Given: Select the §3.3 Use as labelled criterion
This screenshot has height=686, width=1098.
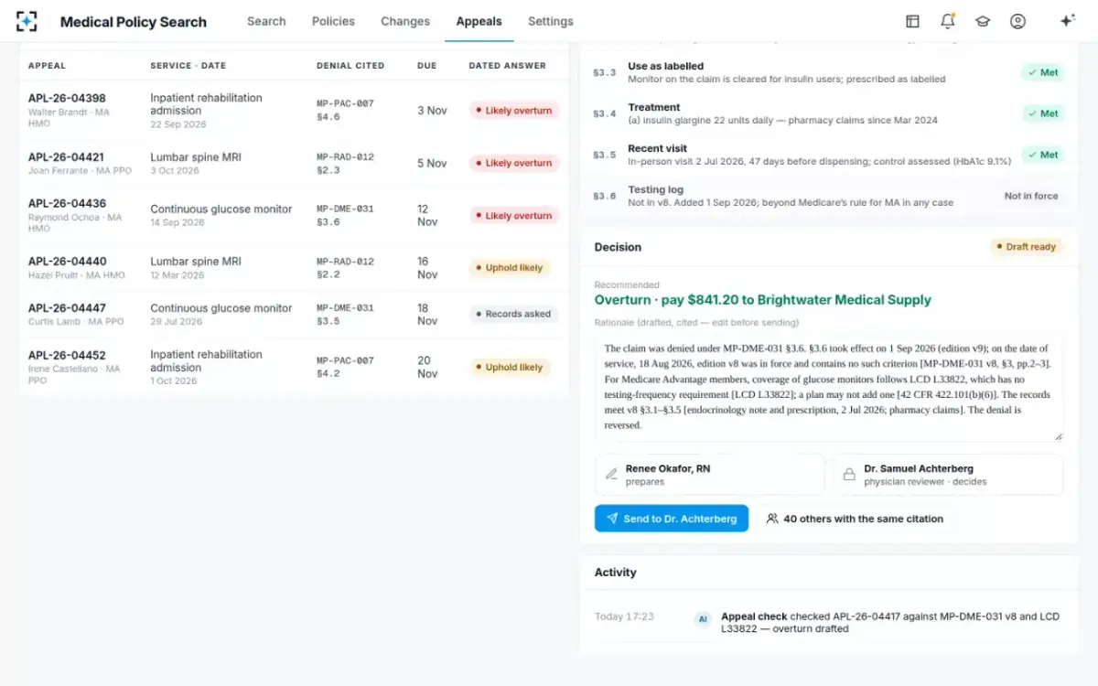Looking at the screenshot, I should click(829, 72).
